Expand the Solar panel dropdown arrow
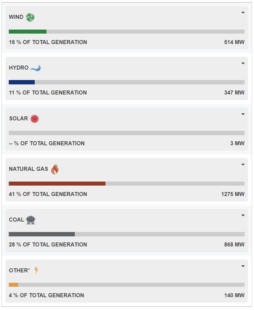This screenshot has height=310, width=254. click(243, 114)
